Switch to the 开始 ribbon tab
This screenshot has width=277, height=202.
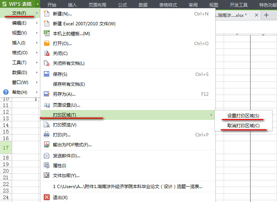pos(52,5)
